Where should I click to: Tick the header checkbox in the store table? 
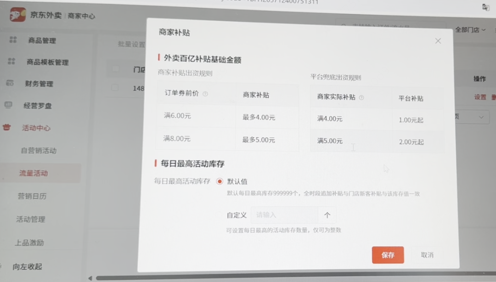click(115, 69)
